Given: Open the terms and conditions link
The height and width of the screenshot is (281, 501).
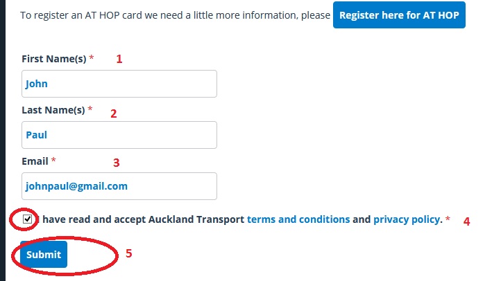Looking at the screenshot, I should [298, 219].
